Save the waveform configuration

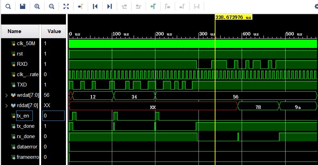22,7
